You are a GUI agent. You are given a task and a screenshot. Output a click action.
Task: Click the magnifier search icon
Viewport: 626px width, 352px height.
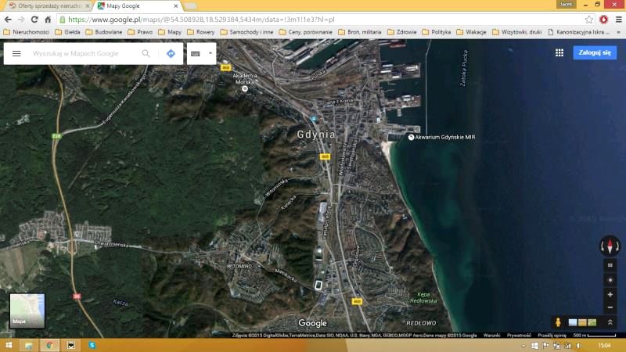pos(146,53)
